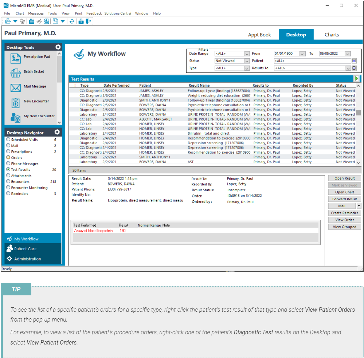
Task: Click the Test Results list scrollbar thumb
Action: tap(359, 113)
